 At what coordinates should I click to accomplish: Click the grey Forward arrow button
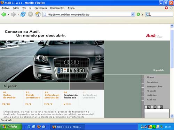[13, 15]
